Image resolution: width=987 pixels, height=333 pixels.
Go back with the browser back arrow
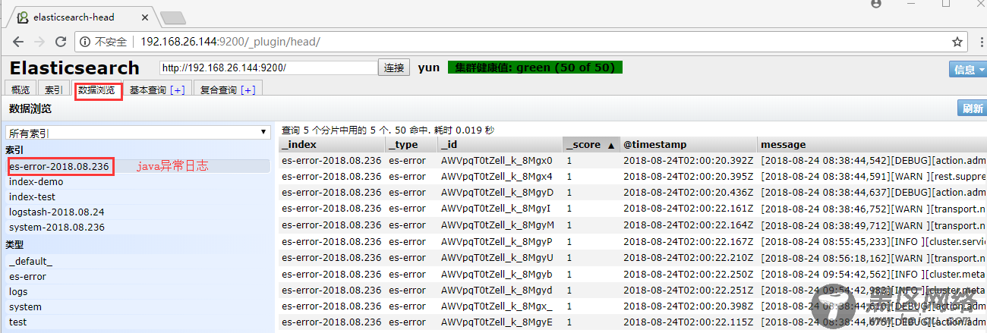[17, 42]
